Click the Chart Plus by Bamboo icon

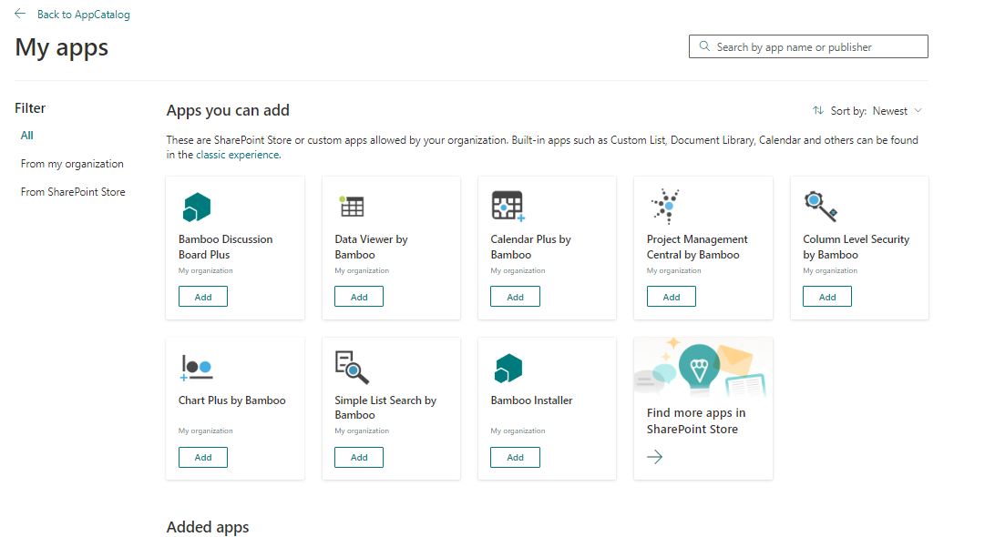click(197, 368)
